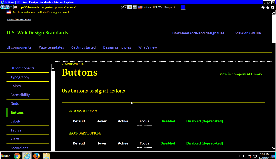Show hidden system tray icons
The image size is (276, 159).
pyautogui.click(x=240, y=156)
